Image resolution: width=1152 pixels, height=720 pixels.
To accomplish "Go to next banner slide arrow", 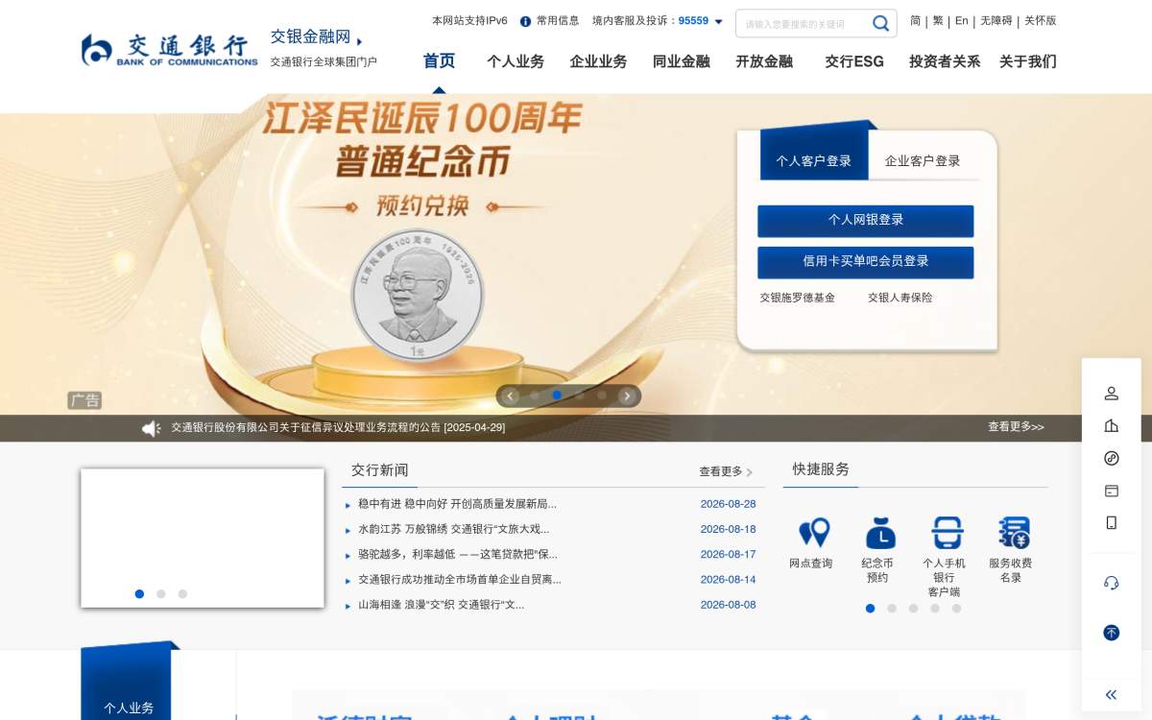I will [627, 396].
